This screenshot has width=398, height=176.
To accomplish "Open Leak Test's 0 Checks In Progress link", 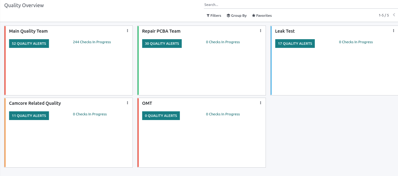I will (x=356, y=42).
